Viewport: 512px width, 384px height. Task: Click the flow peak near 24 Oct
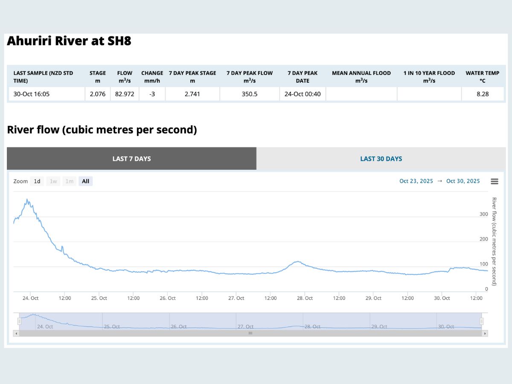[27, 200]
